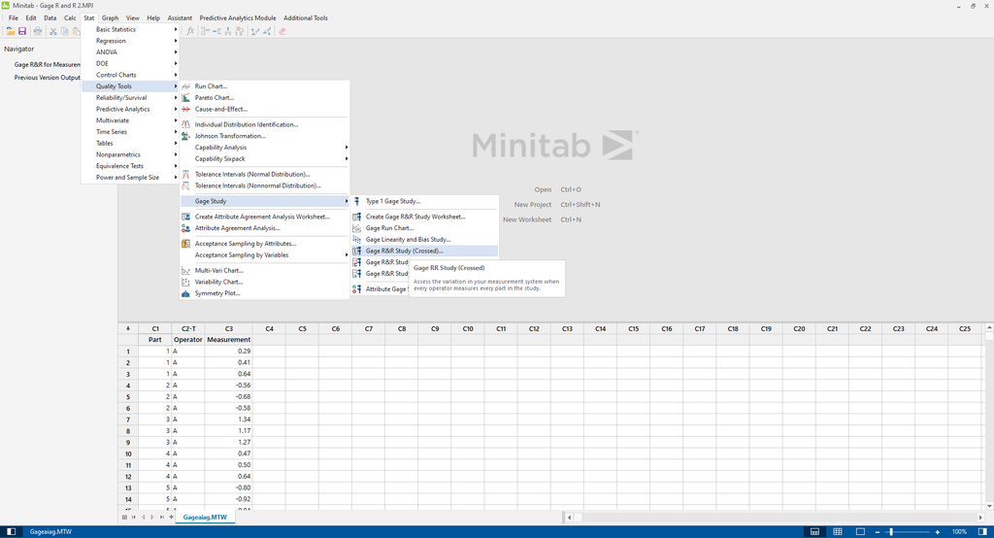Click the Gage Run Chart icon

coord(357,228)
